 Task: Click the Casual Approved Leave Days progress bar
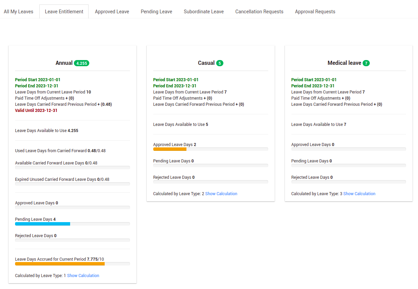211,149
